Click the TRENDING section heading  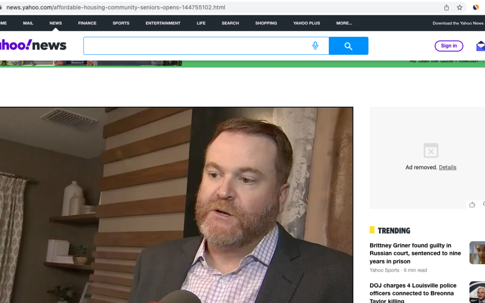tap(394, 231)
